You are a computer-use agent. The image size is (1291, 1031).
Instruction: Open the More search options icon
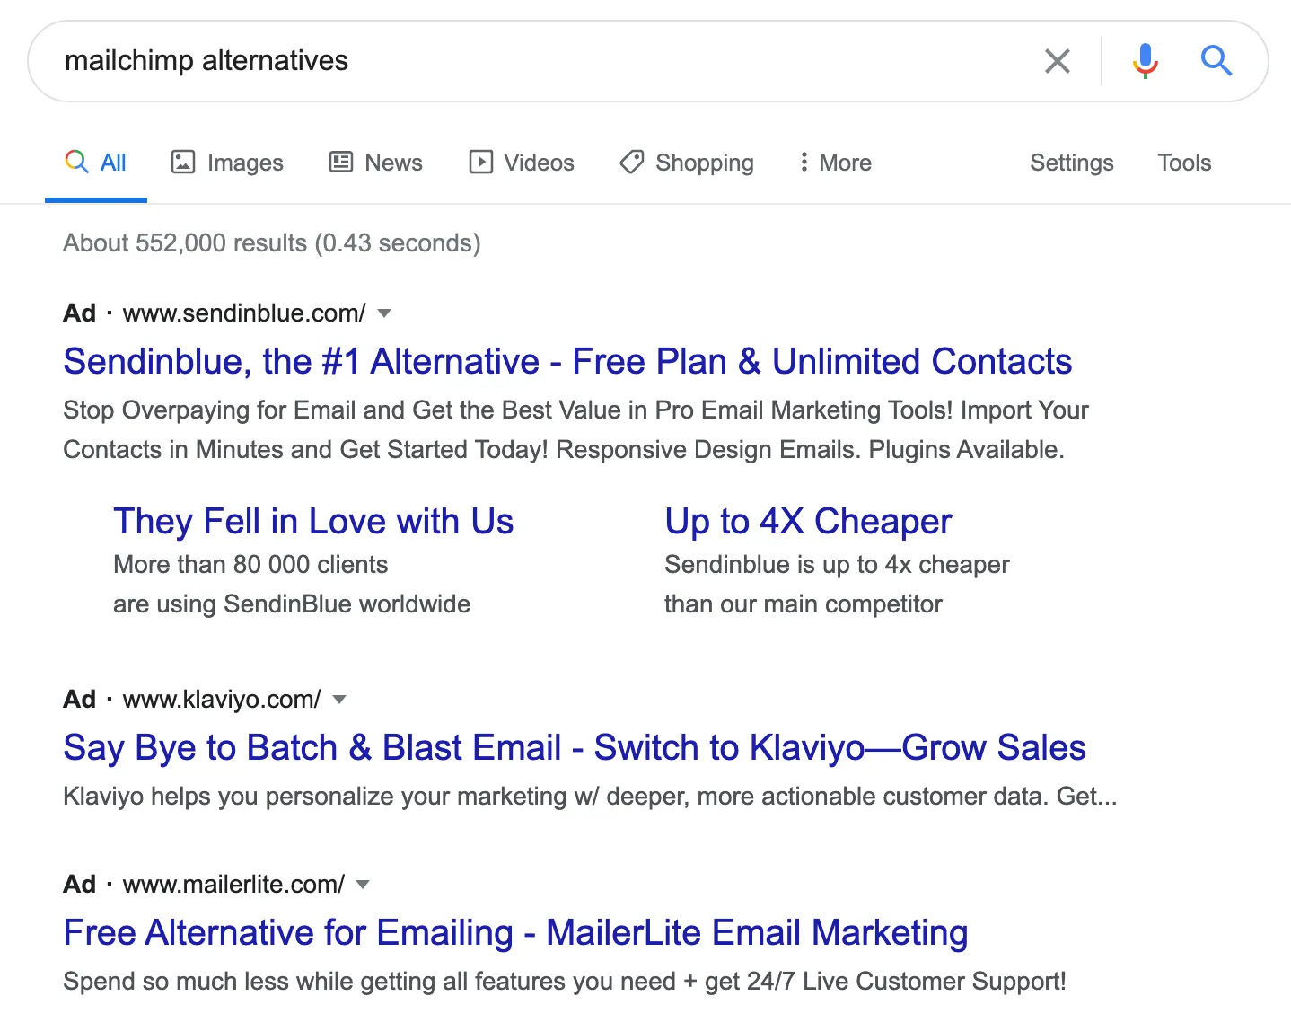pos(804,162)
